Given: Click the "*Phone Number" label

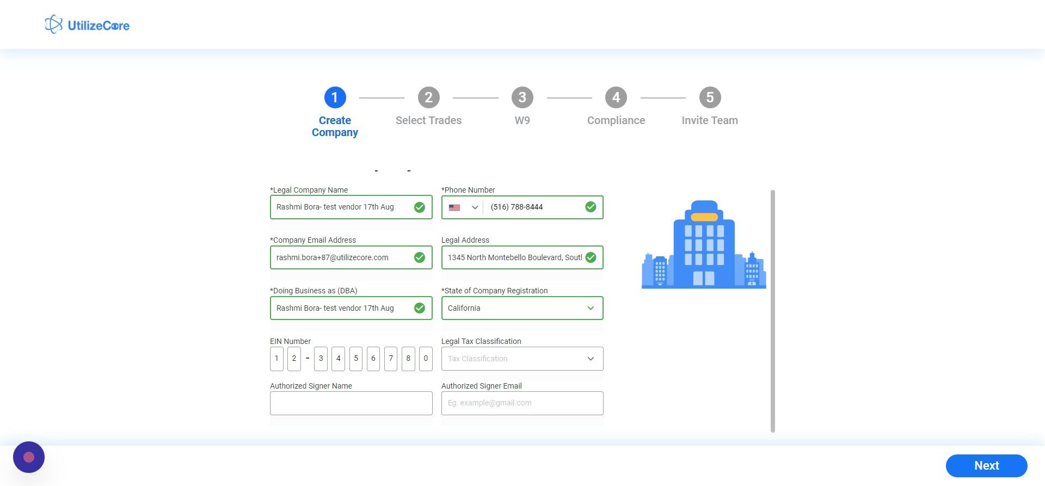Looking at the screenshot, I should [x=468, y=190].
